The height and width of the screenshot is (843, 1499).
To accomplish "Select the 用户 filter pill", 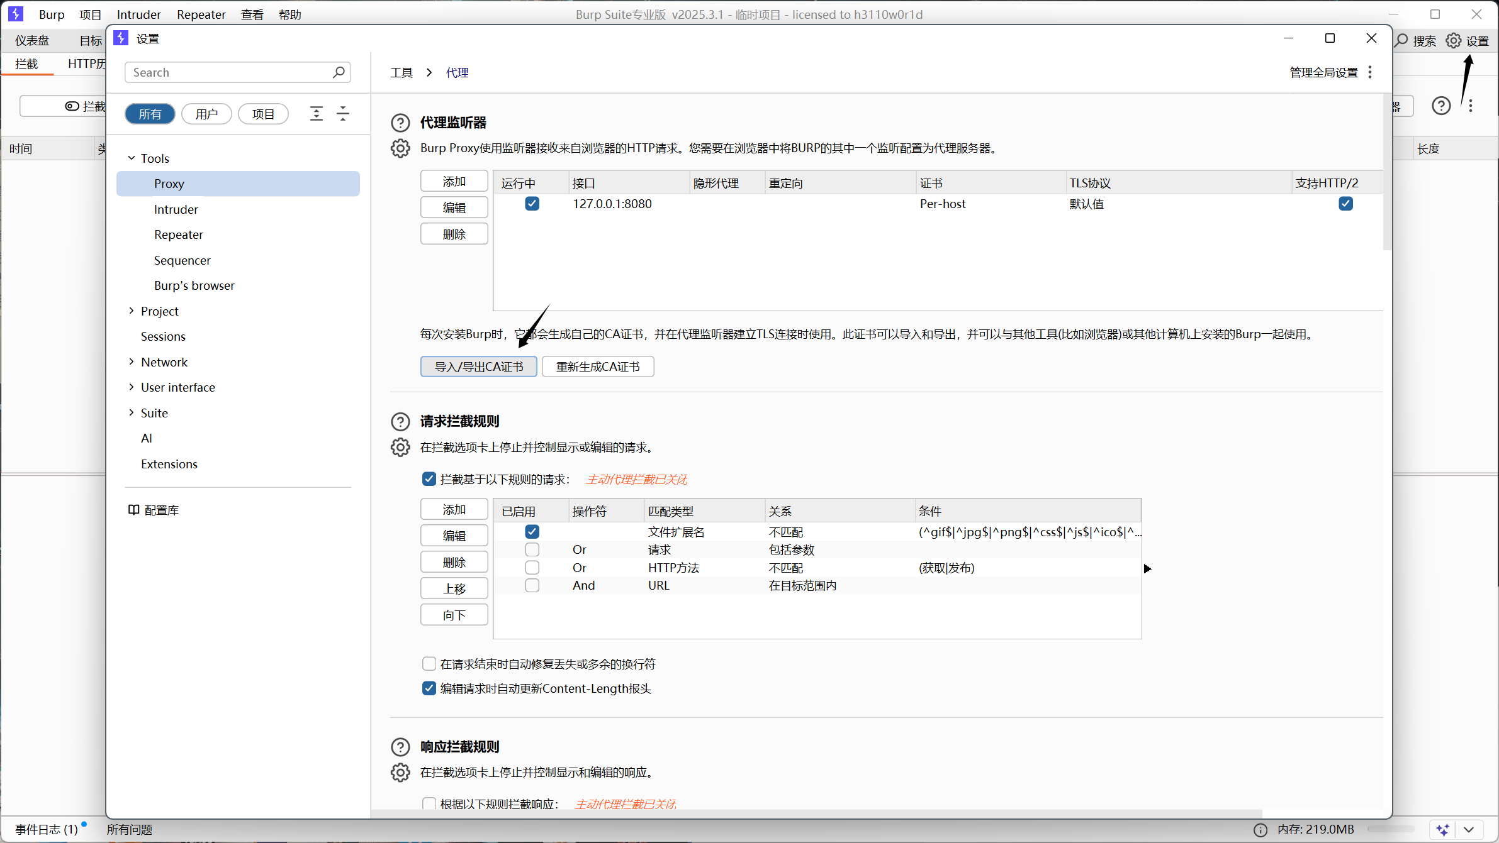I will 206,114.
